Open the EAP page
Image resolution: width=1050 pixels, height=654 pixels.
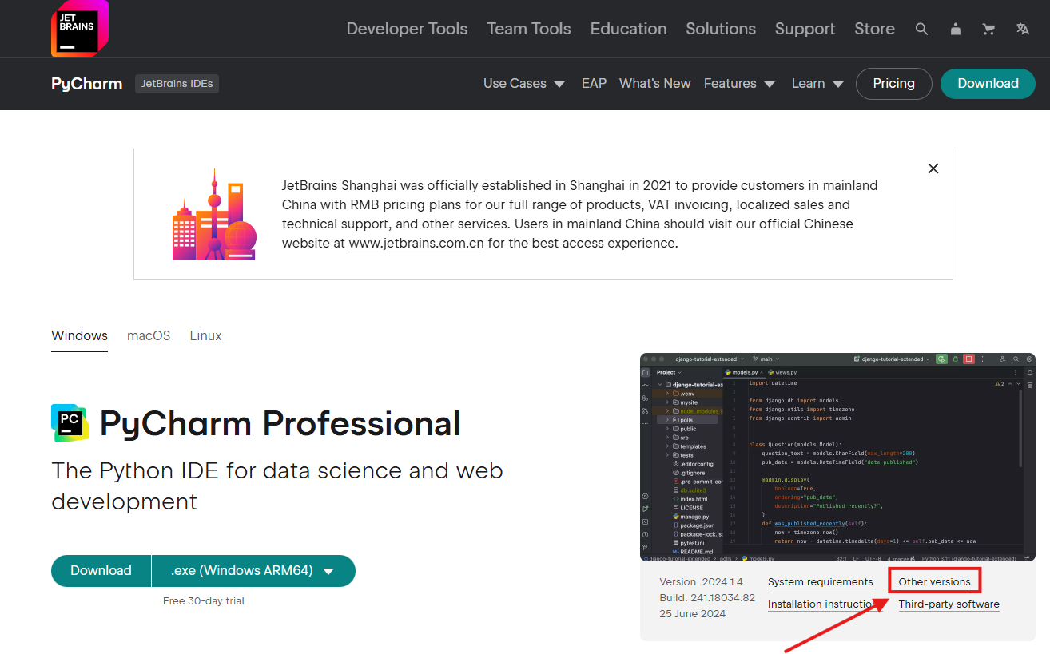[594, 83]
